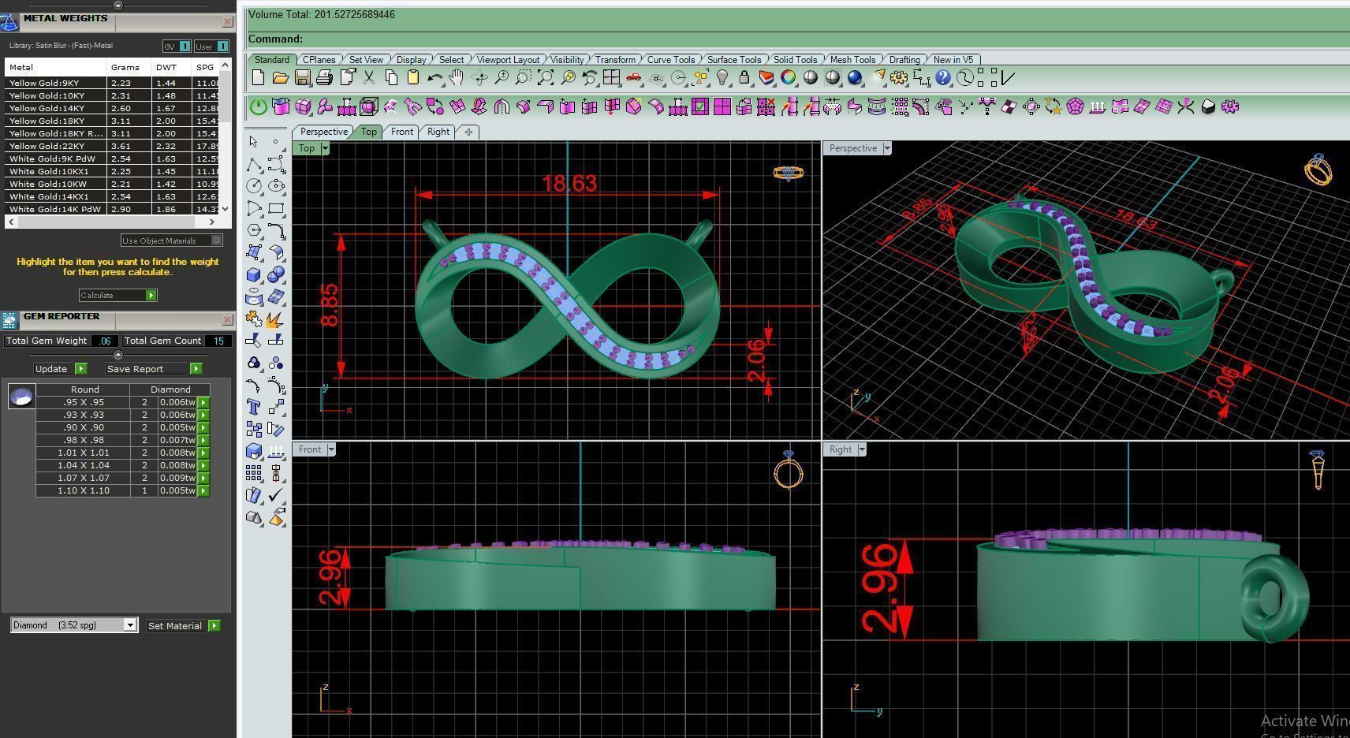Viewport: 1350px width, 738px height.
Task: Expand the 1.10 X 1.10 gem row arrow
Action: pyautogui.click(x=203, y=490)
